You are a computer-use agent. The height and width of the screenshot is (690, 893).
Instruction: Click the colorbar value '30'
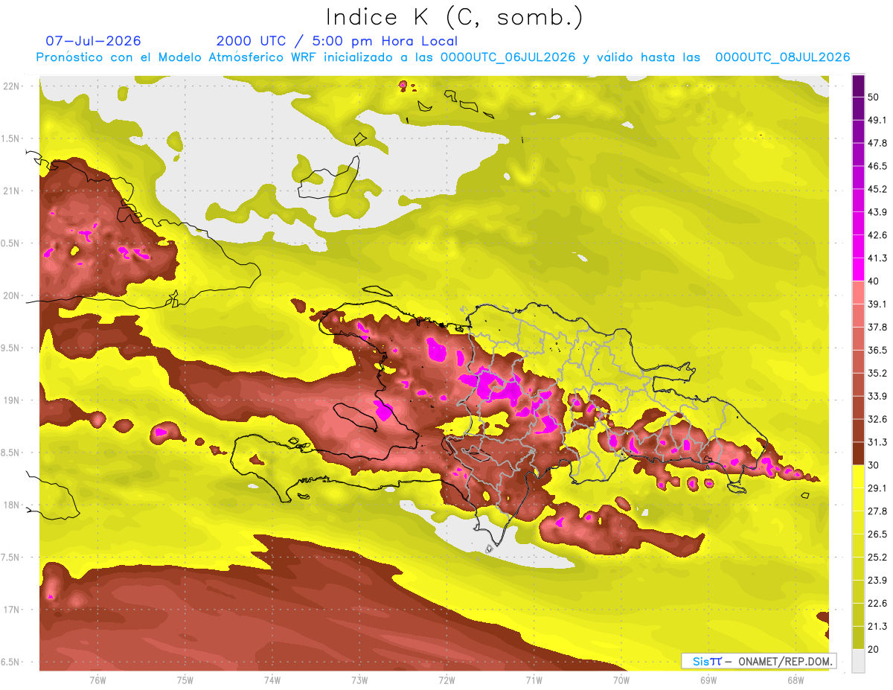(874, 465)
